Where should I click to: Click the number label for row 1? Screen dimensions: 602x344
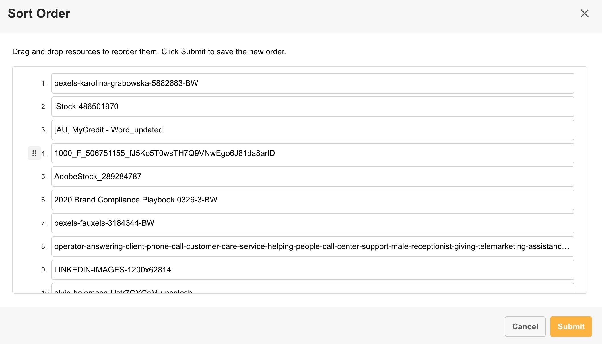tap(44, 83)
